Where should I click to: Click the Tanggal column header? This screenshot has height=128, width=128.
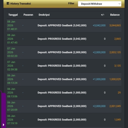coord(13,15)
